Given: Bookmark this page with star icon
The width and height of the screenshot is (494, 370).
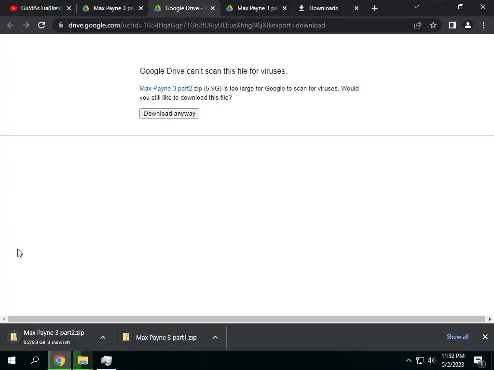Looking at the screenshot, I should 433,25.
